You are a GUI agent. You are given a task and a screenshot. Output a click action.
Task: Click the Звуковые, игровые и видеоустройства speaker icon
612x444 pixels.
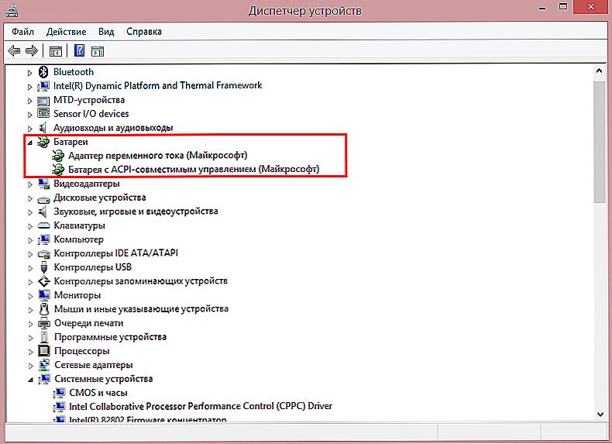click(x=43, y=212)
